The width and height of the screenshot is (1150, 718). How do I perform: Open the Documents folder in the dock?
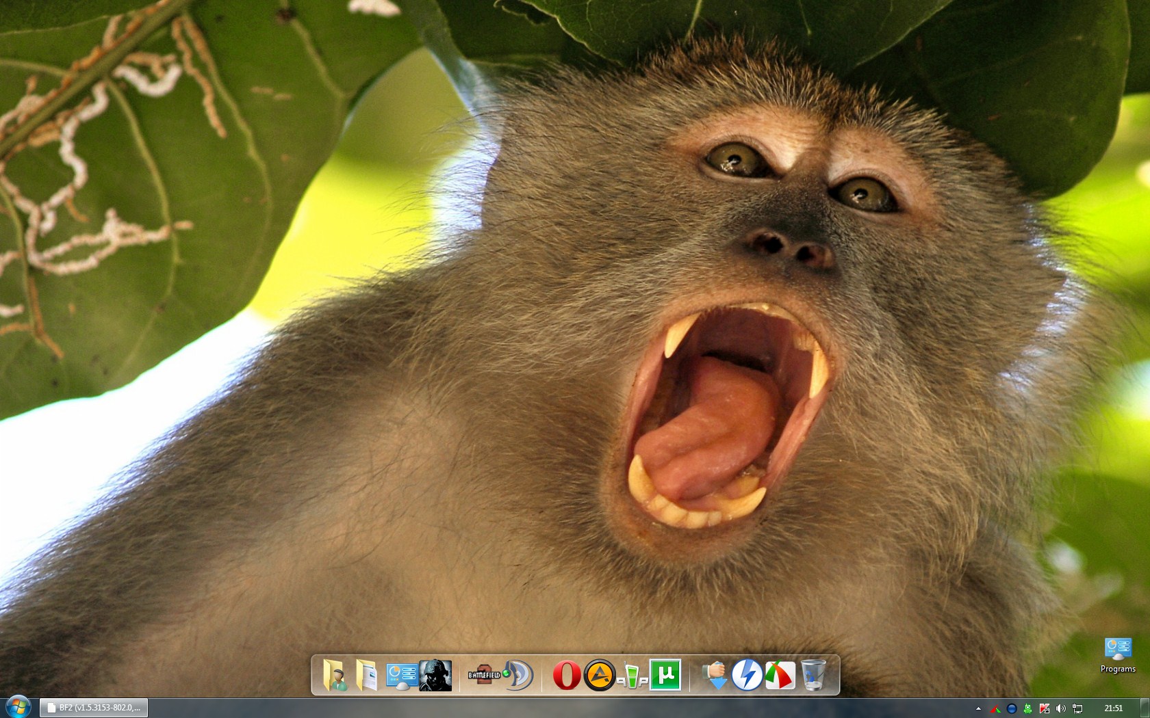(x=367, y=676)
